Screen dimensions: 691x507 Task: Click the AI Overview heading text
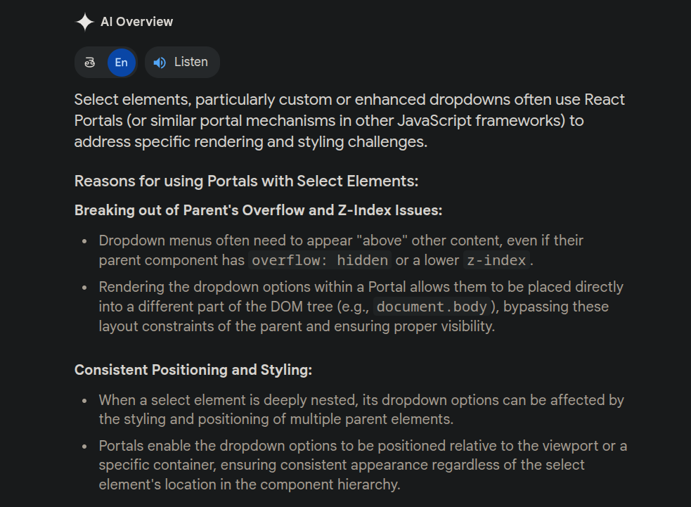click(136, 22)
